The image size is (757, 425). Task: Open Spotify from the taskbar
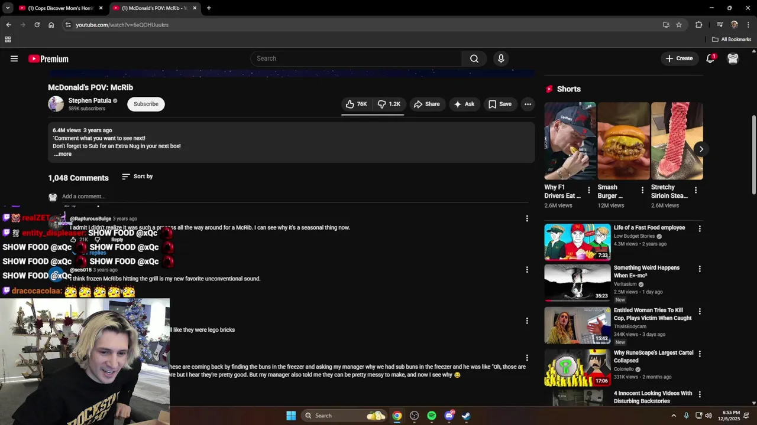pos(432,416)
